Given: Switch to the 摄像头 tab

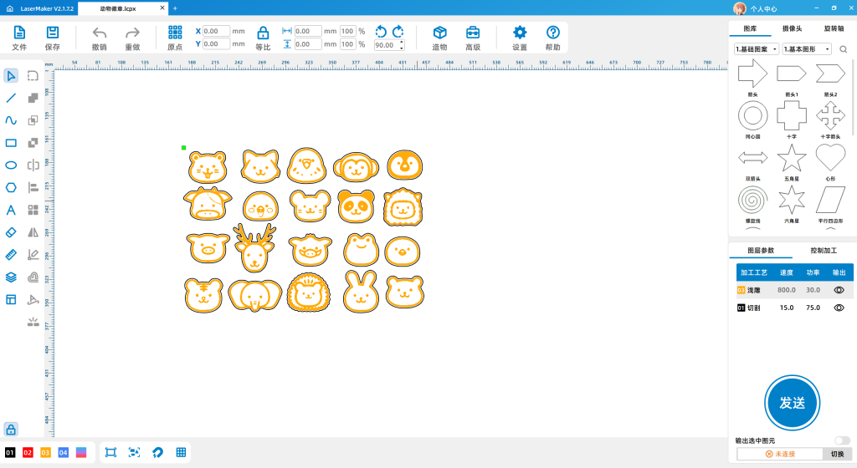Looking at the screenshot, I should (x=792, y=28).
